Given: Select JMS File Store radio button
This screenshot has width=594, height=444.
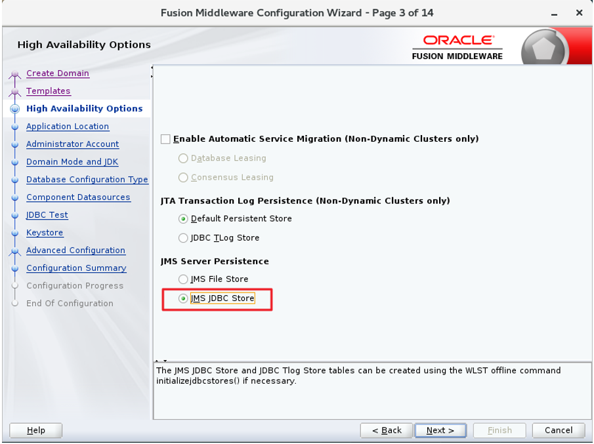Looking at the screenshot, I should tap(183, 279).
